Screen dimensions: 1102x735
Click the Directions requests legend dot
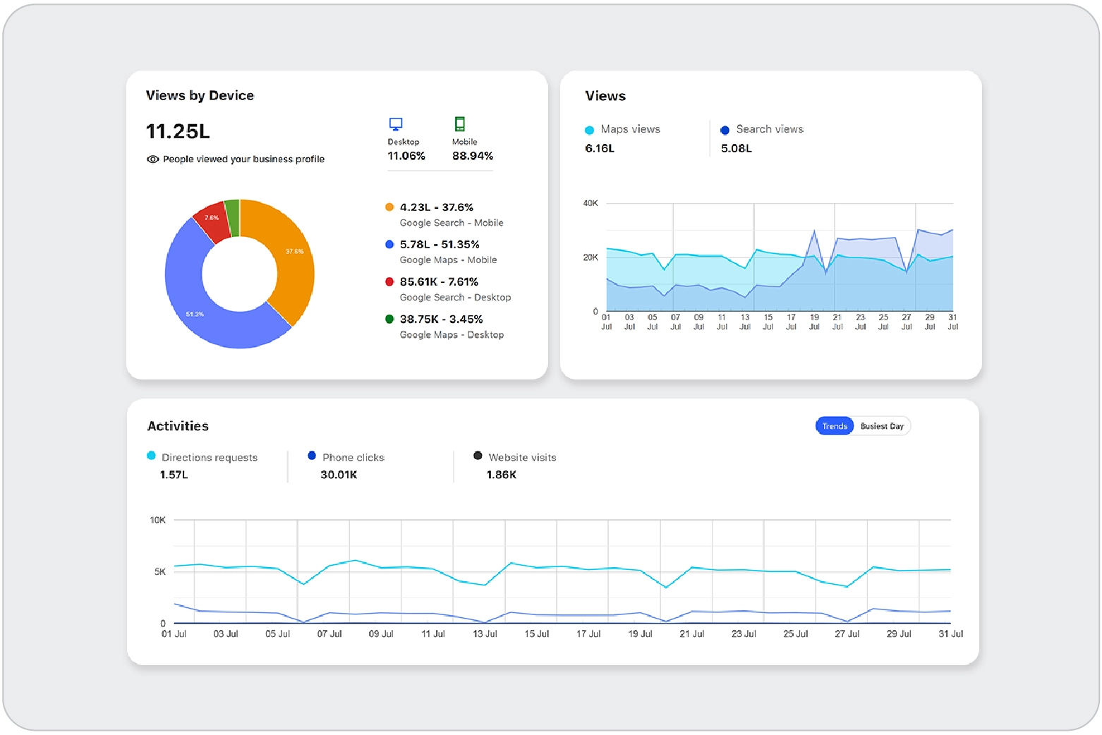click(x=151, y=456)
